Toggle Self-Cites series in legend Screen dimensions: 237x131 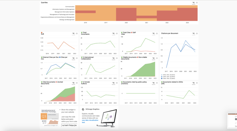[134, 32]
